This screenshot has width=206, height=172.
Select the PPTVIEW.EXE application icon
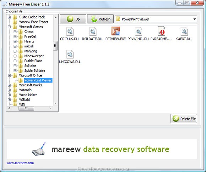pos(116,31)
